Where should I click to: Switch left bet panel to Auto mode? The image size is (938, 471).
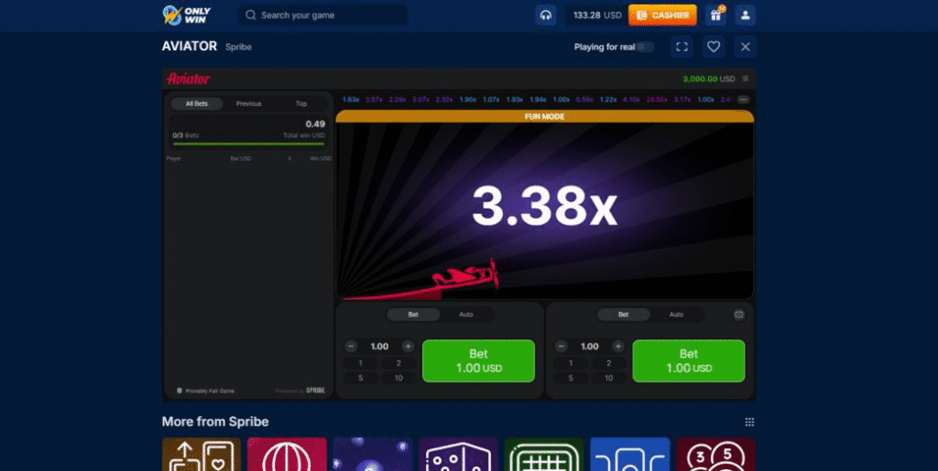[465, 315]
